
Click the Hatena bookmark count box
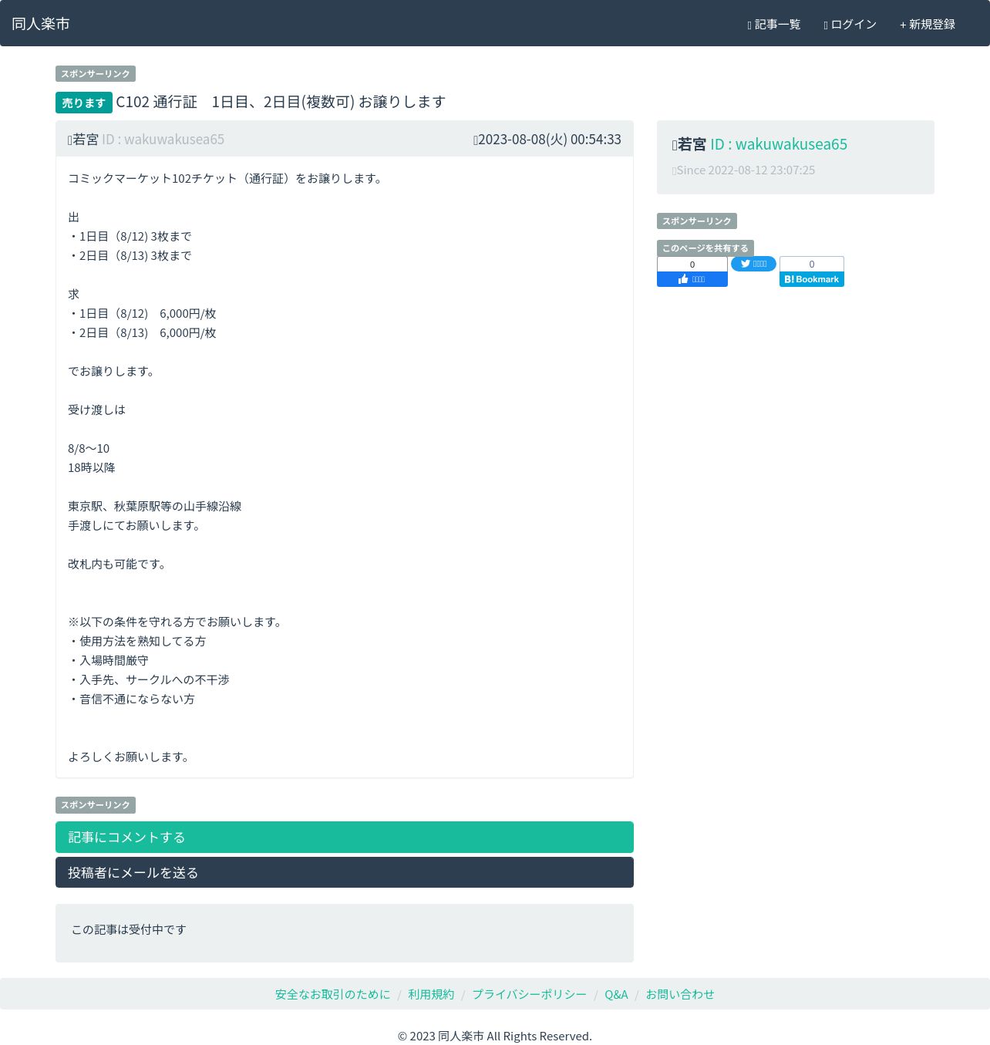click(812, 265)
